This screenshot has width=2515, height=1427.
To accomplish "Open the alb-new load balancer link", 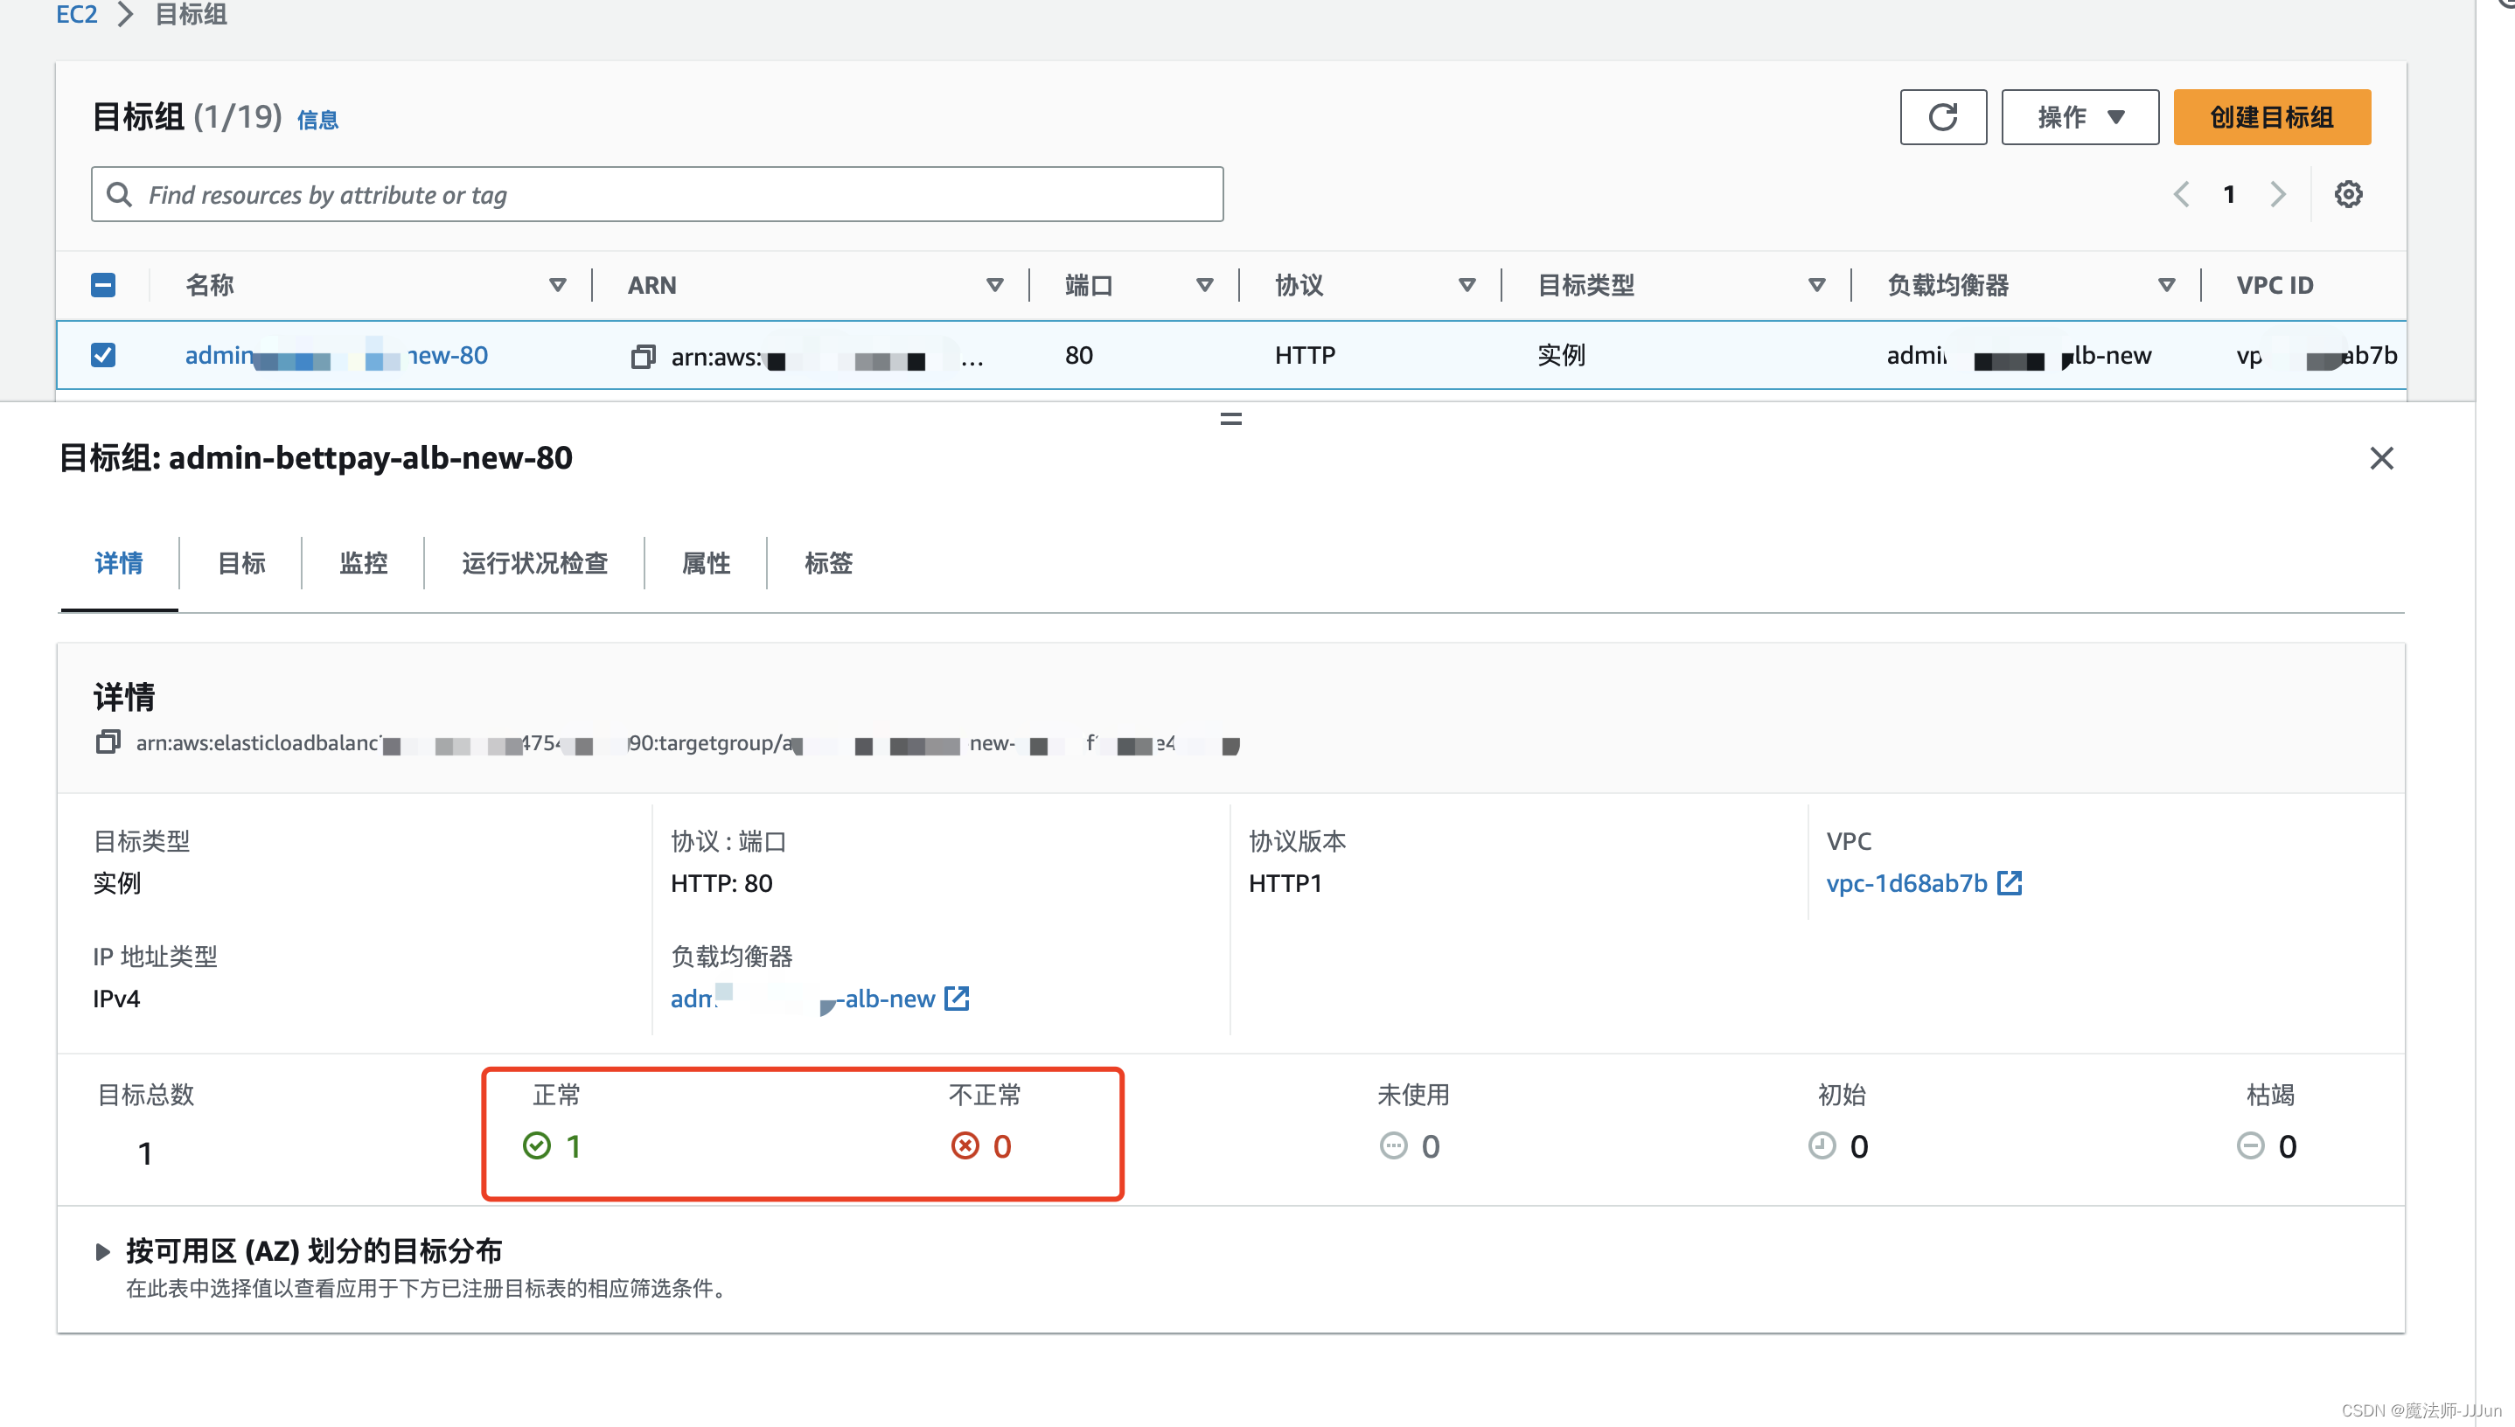I will pyautogui.click(x=803, y=999).
